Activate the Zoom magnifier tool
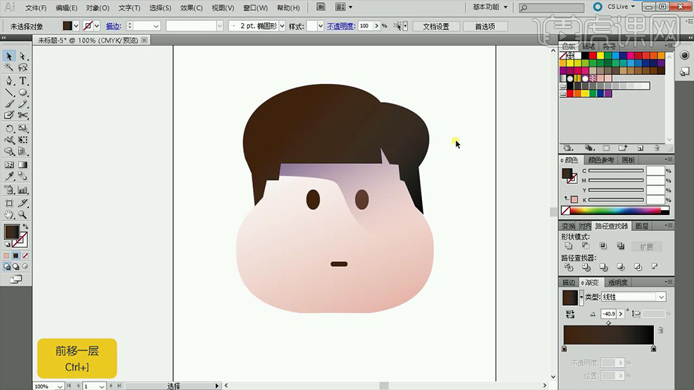Image resolution: width=694 pixels, height=390 pixels. pyautogui.click(x=23, y=215)
